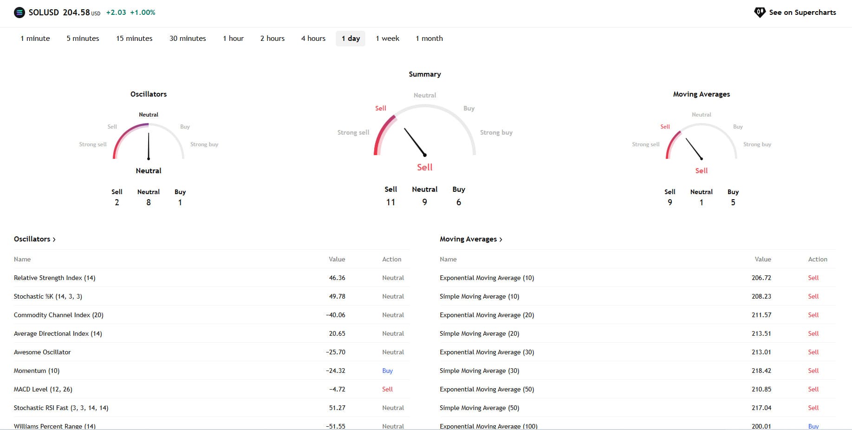Screen dimensions: 852x430
Task: Select the 4 hours interval tab
Action: tap(313, 39)
